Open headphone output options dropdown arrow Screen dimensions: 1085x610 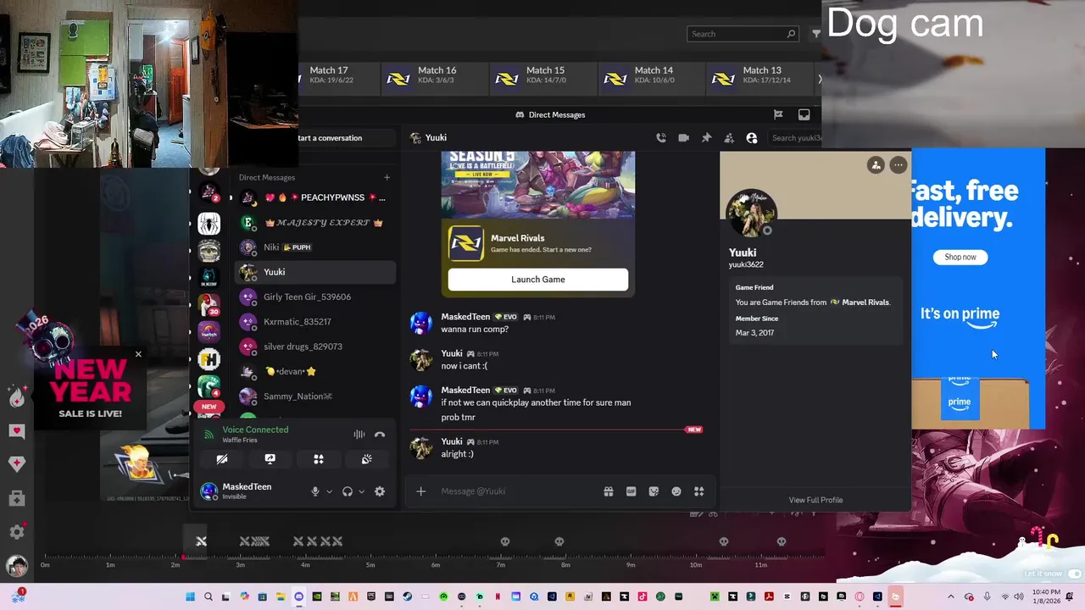click(361, 491)
